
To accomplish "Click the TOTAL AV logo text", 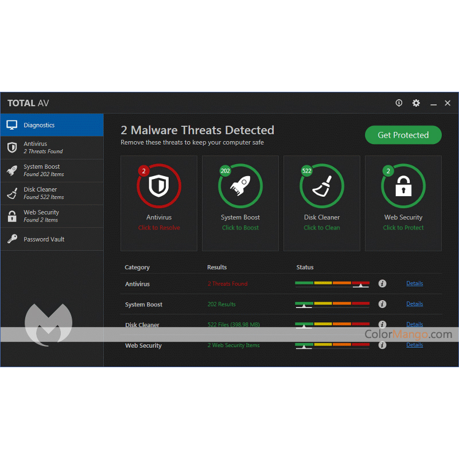I will pyautogui.click(x=28, y=103).
